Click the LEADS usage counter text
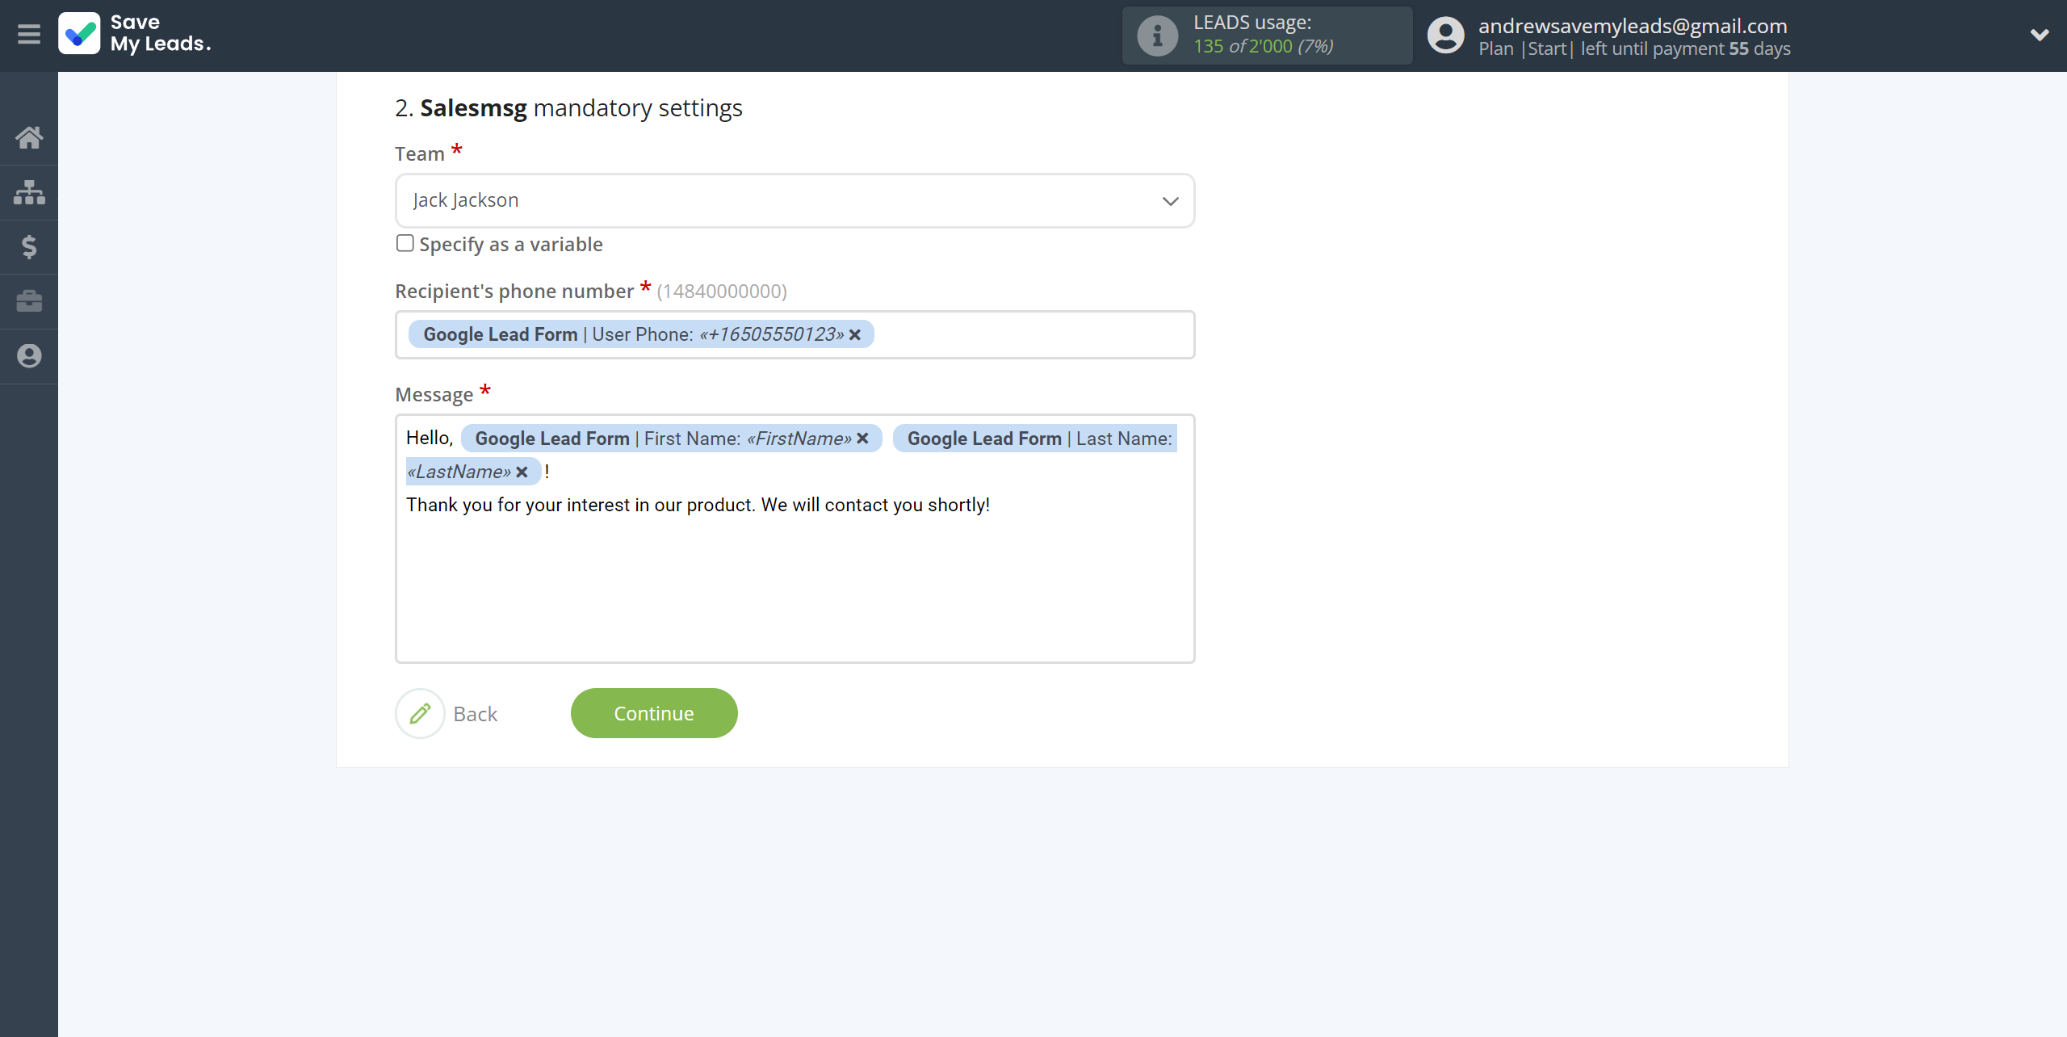2067x1037 pixels. tap(1264, 46)
